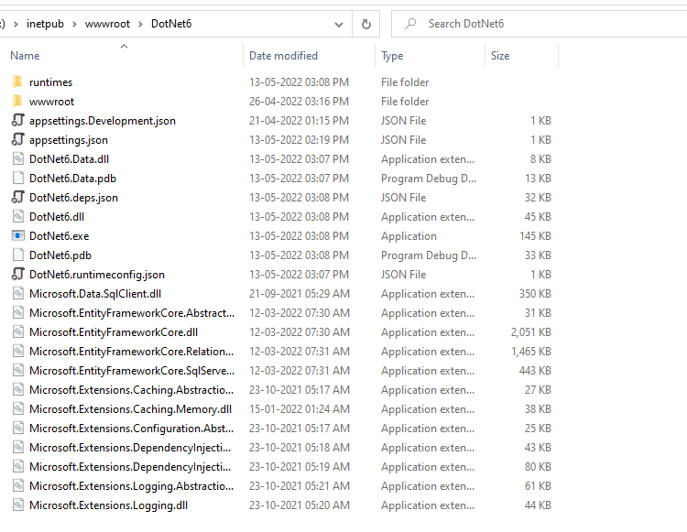Click the DotNet6.pdb file icon
The image size is (687, 532).
(18, 255)
